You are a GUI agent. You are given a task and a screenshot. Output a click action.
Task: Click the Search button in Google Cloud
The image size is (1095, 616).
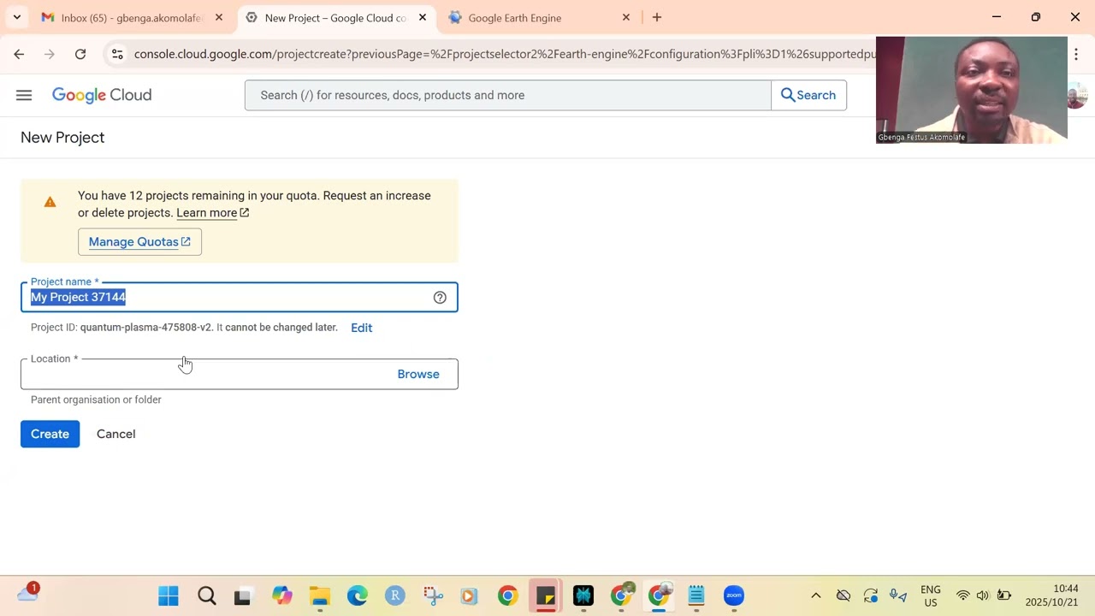click(x=808, y=95)
